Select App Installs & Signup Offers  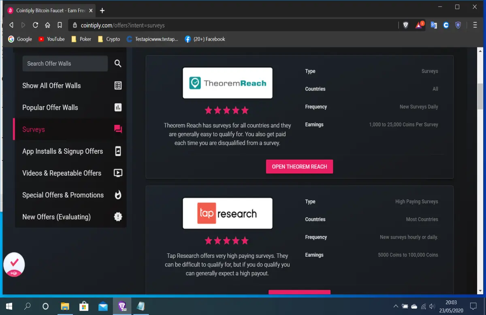click(x=71, y=151)
